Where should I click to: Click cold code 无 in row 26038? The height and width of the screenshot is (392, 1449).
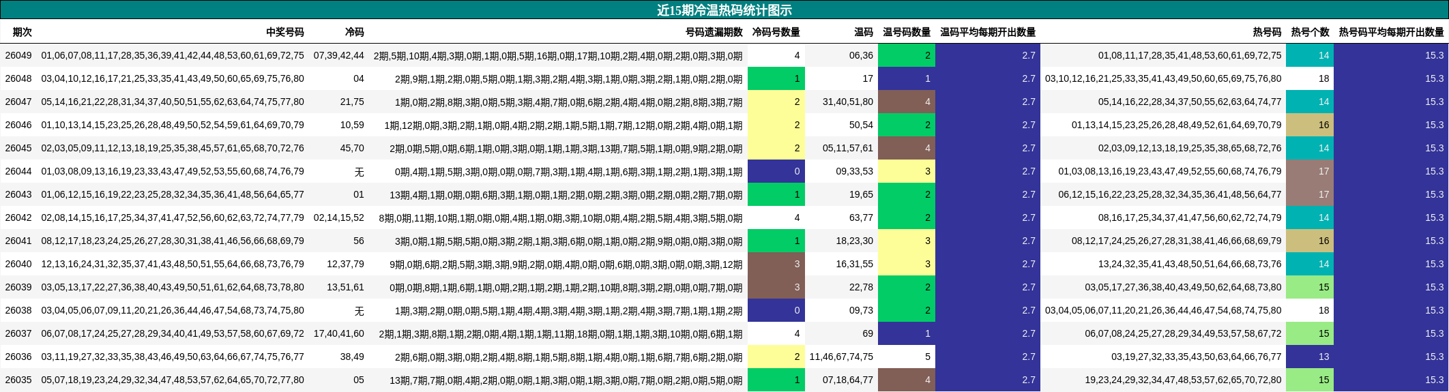pos(360,311)
